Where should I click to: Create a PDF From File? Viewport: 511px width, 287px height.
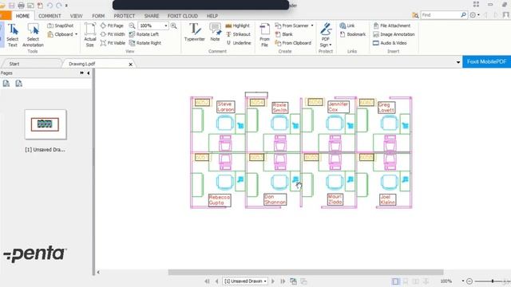coord(264,35)
